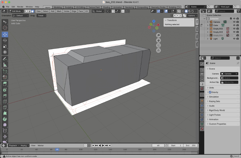Hide the Cube object in the outliner

tap(234, 25)
